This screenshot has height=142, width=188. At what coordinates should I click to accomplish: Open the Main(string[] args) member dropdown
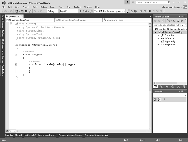[127, 20]
